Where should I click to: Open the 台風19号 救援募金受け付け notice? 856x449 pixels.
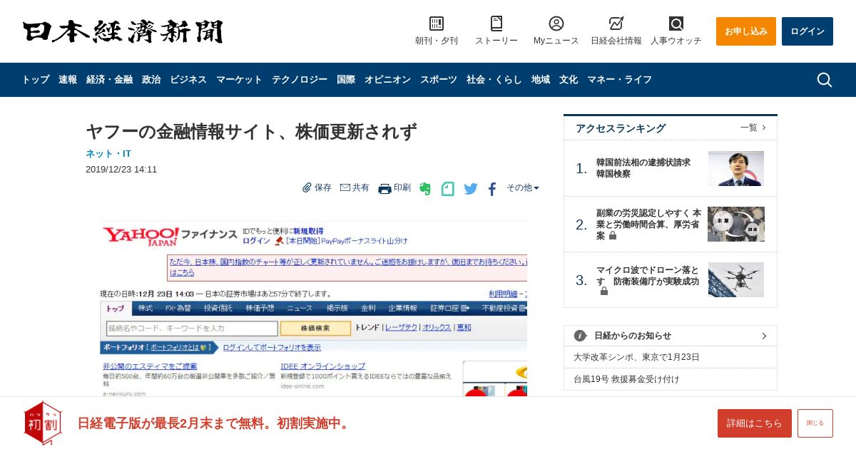626,379
